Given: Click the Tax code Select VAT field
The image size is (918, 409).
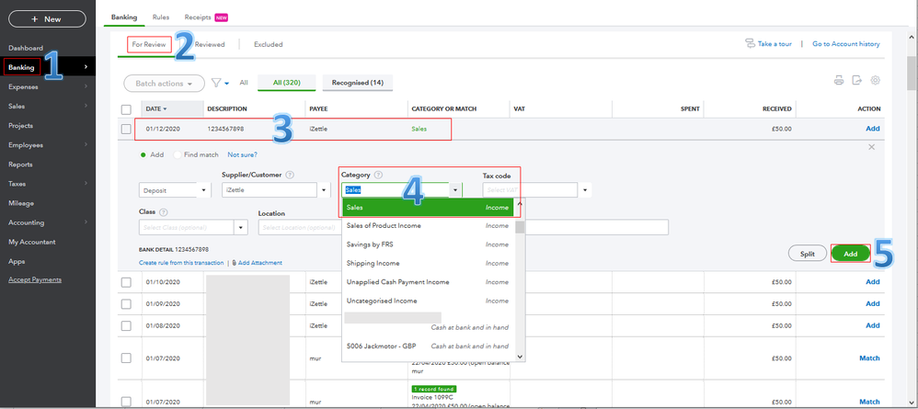Looking at the screenshot, I should point(531,190).
